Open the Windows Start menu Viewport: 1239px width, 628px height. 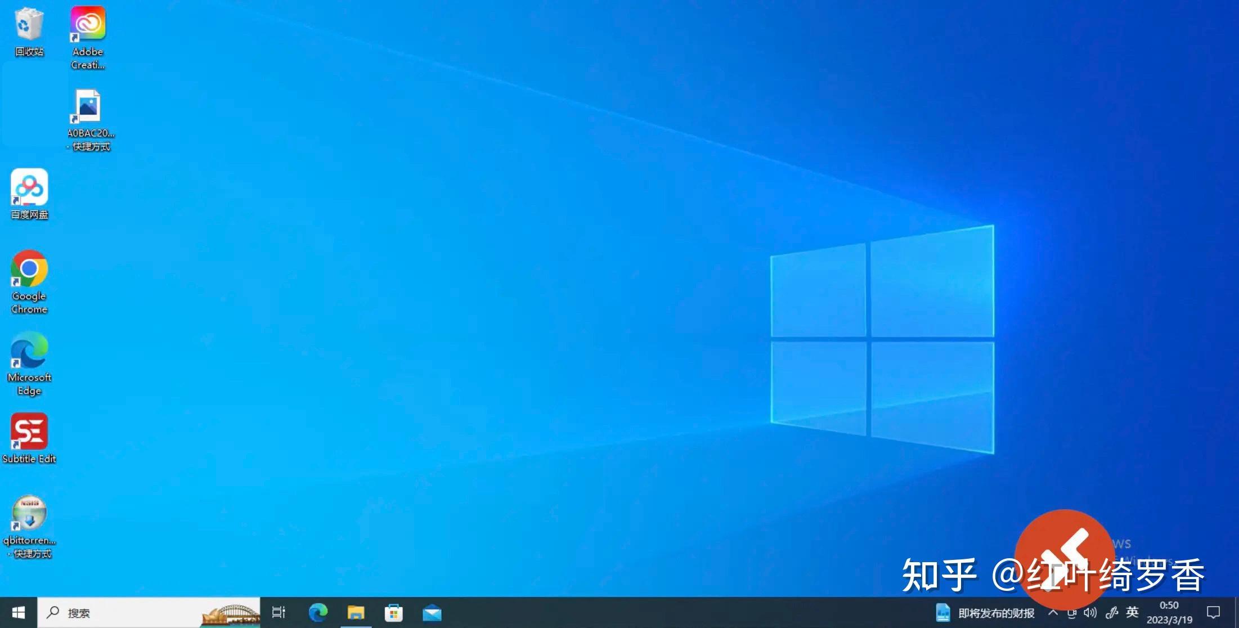(18, 612)
